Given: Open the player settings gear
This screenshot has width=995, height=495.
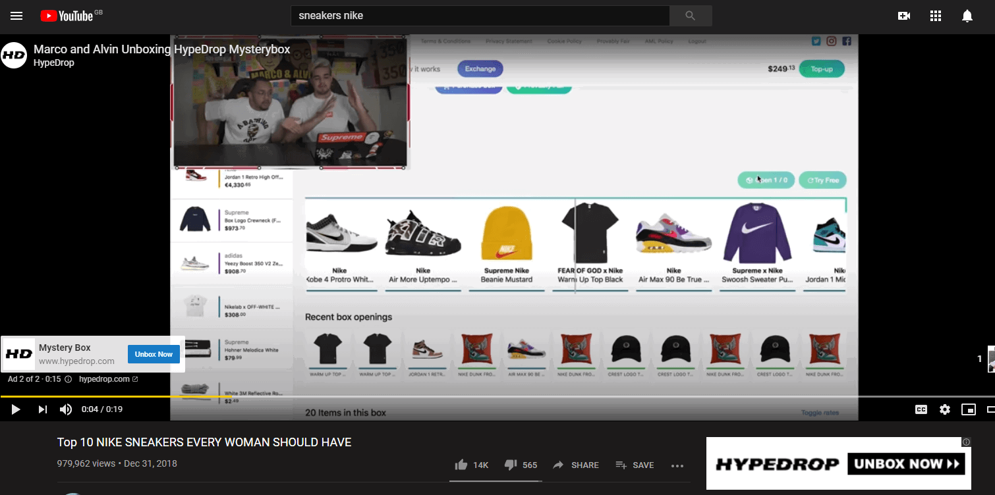Looking at the screenshot, I should [x=945, y=409].
